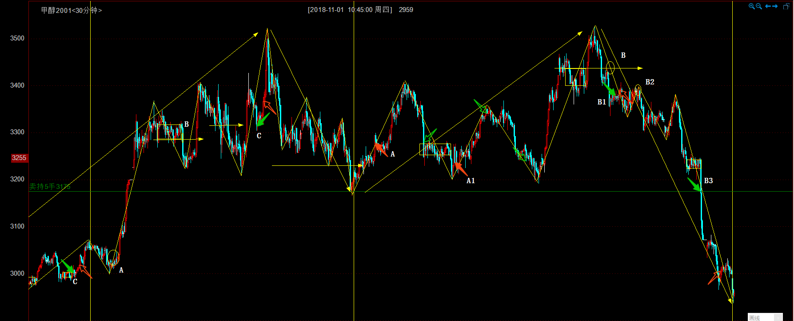Close the 画线 drawing panel

[x=778, y=317]
